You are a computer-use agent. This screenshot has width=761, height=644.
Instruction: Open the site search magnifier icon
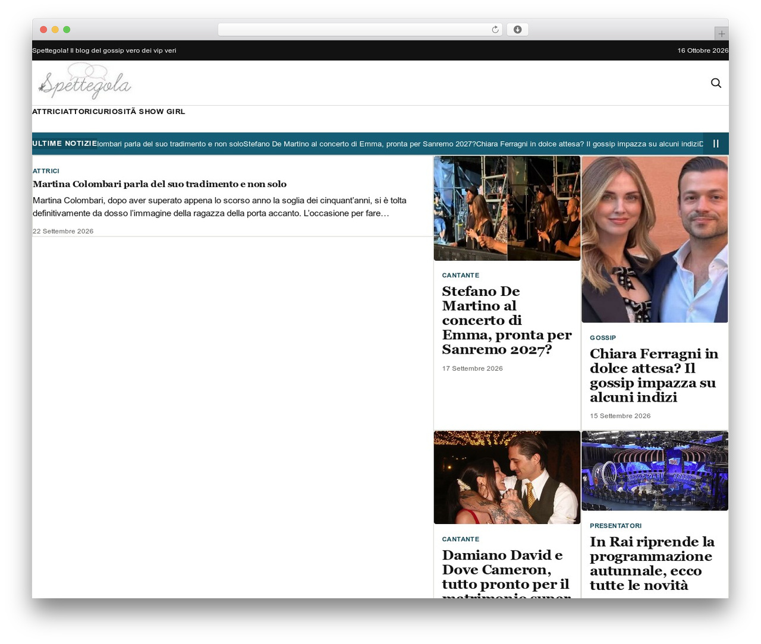click(x=716, y=83)
